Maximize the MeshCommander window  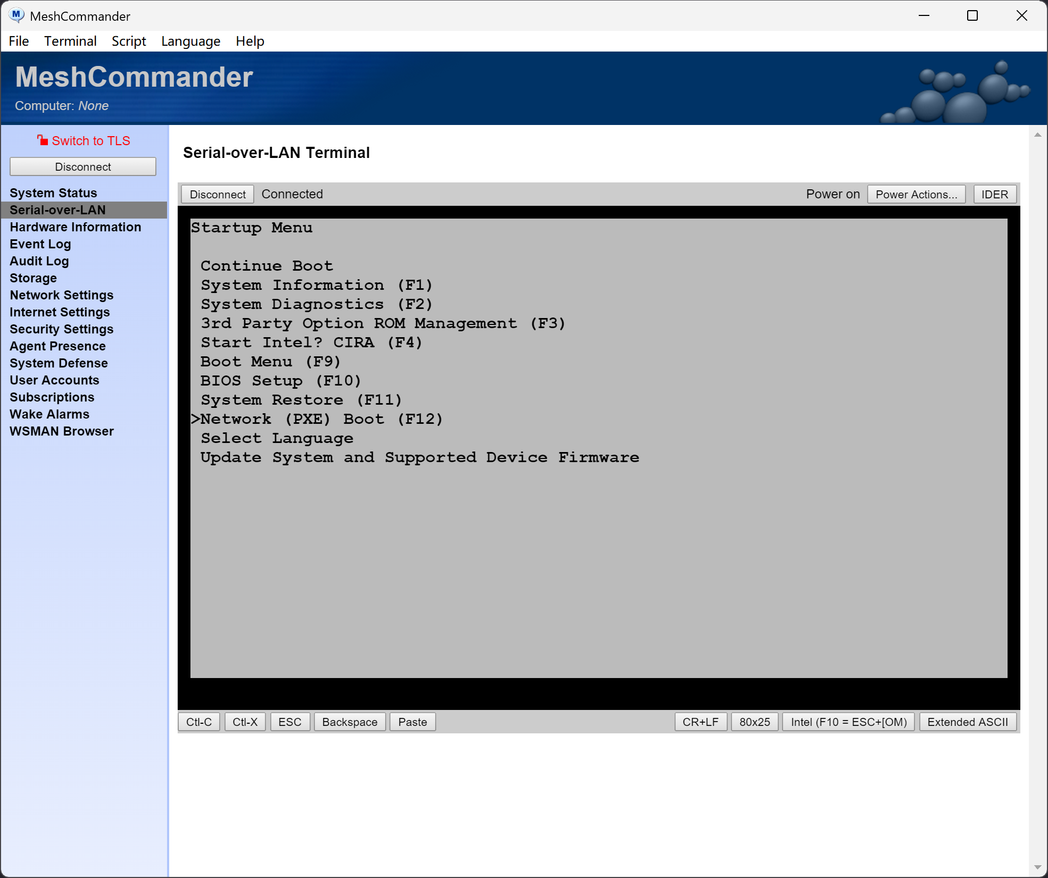coord(972,15)
